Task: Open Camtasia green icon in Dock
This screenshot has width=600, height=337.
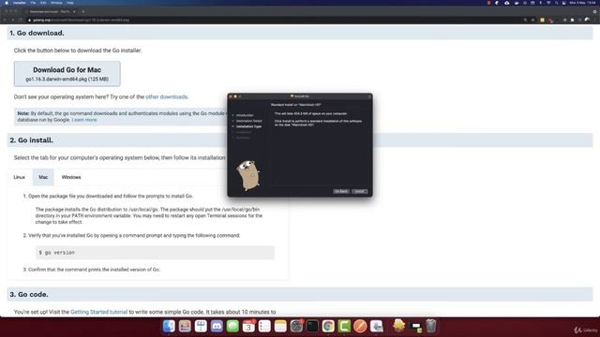Action: coord(344,326)
